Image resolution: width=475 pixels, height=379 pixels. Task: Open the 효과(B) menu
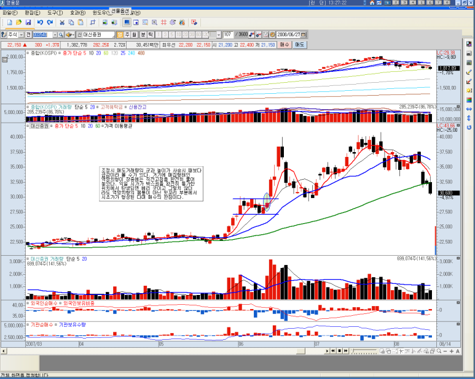tap(77, 13)
